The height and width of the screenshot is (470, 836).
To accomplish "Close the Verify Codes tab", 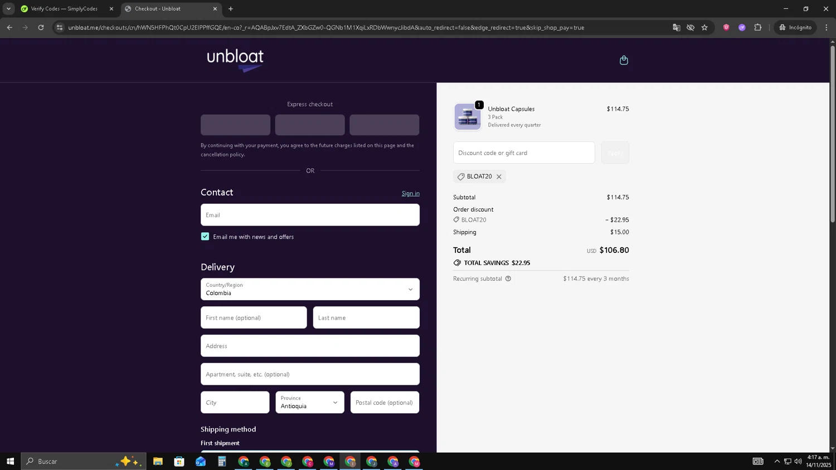I will click(x=111, y=9).
